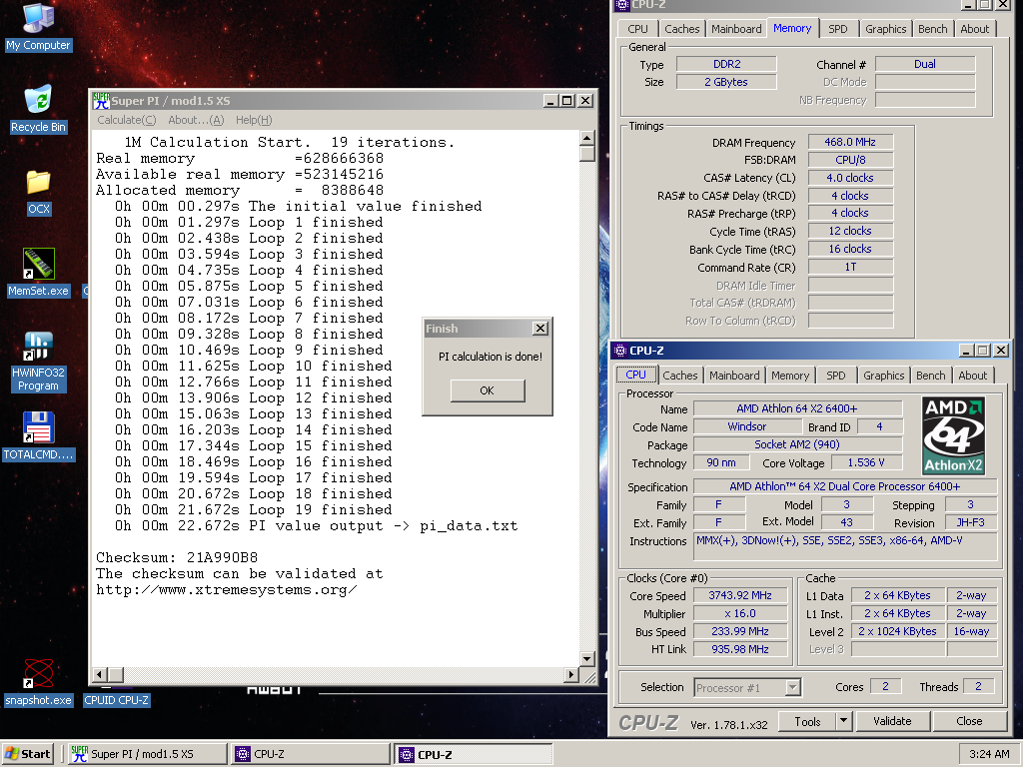Image resolution: width=1023 pixels, height=767 pixels.
Task: Click HT Link value 935.98 MHz
Action: click(x=740, y=649)
